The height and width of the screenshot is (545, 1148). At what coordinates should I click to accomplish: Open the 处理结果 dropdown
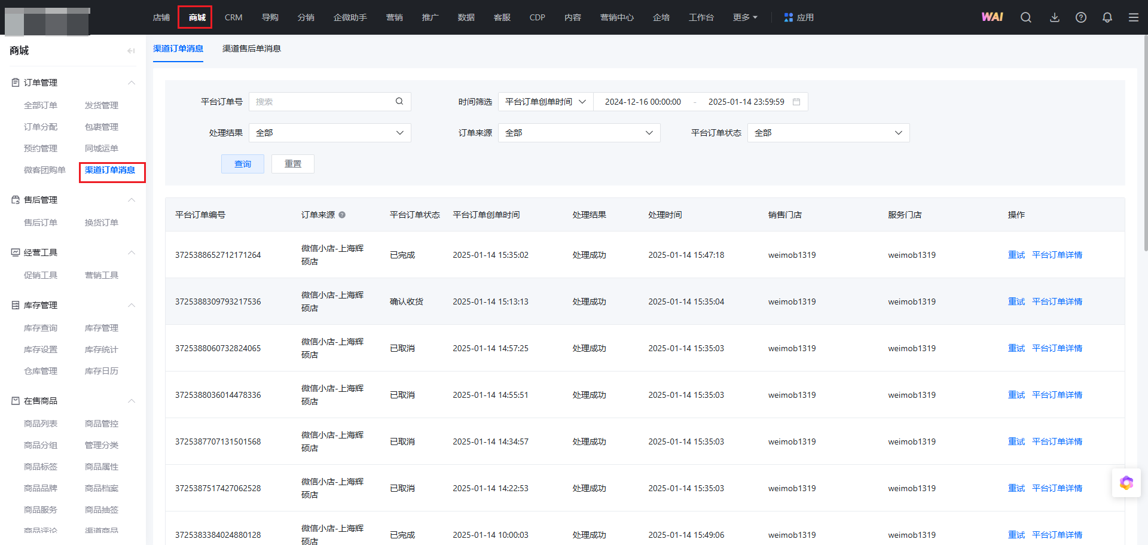point(330,133)
